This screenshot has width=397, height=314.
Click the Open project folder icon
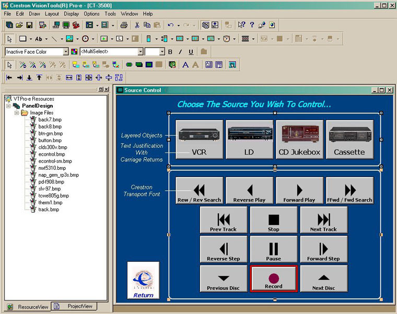pos(19,25)
